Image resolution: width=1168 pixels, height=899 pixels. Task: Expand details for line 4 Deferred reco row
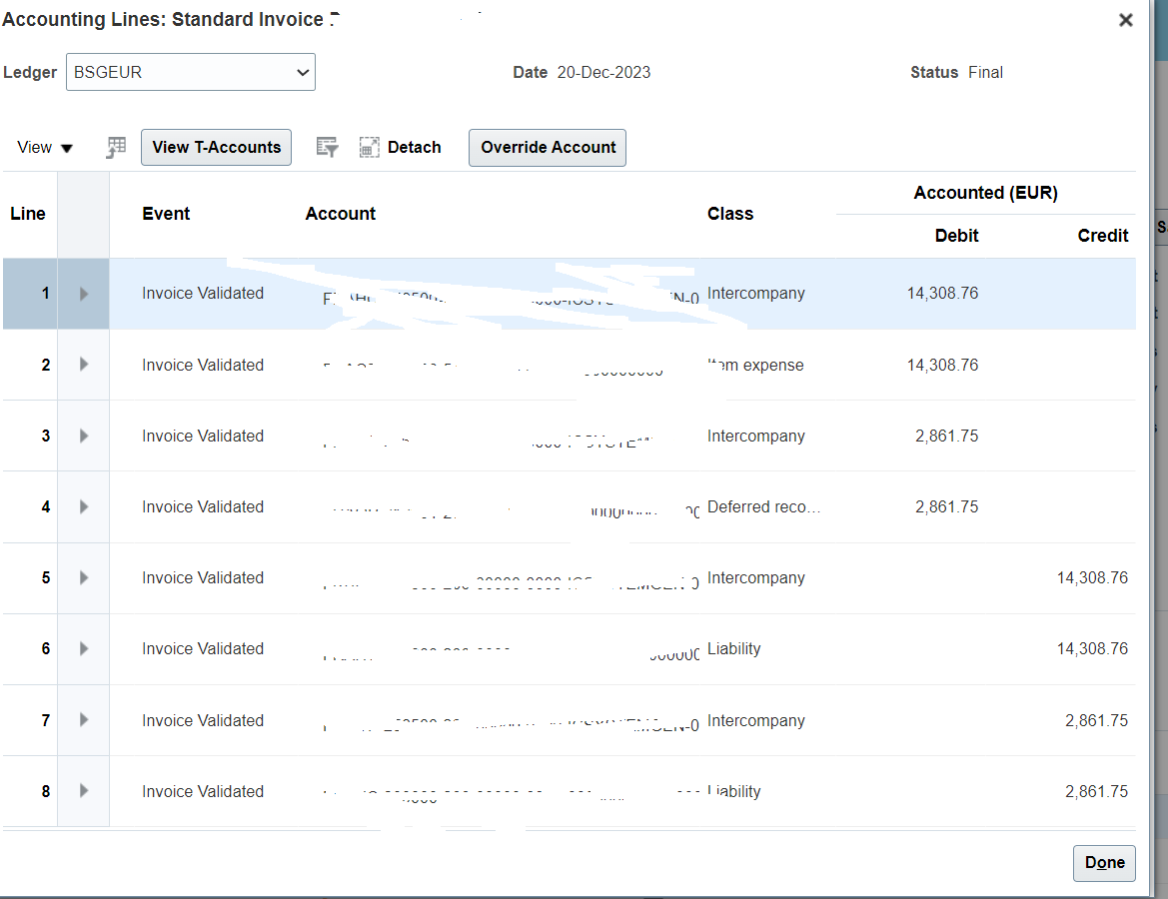[x=84, y=506]
